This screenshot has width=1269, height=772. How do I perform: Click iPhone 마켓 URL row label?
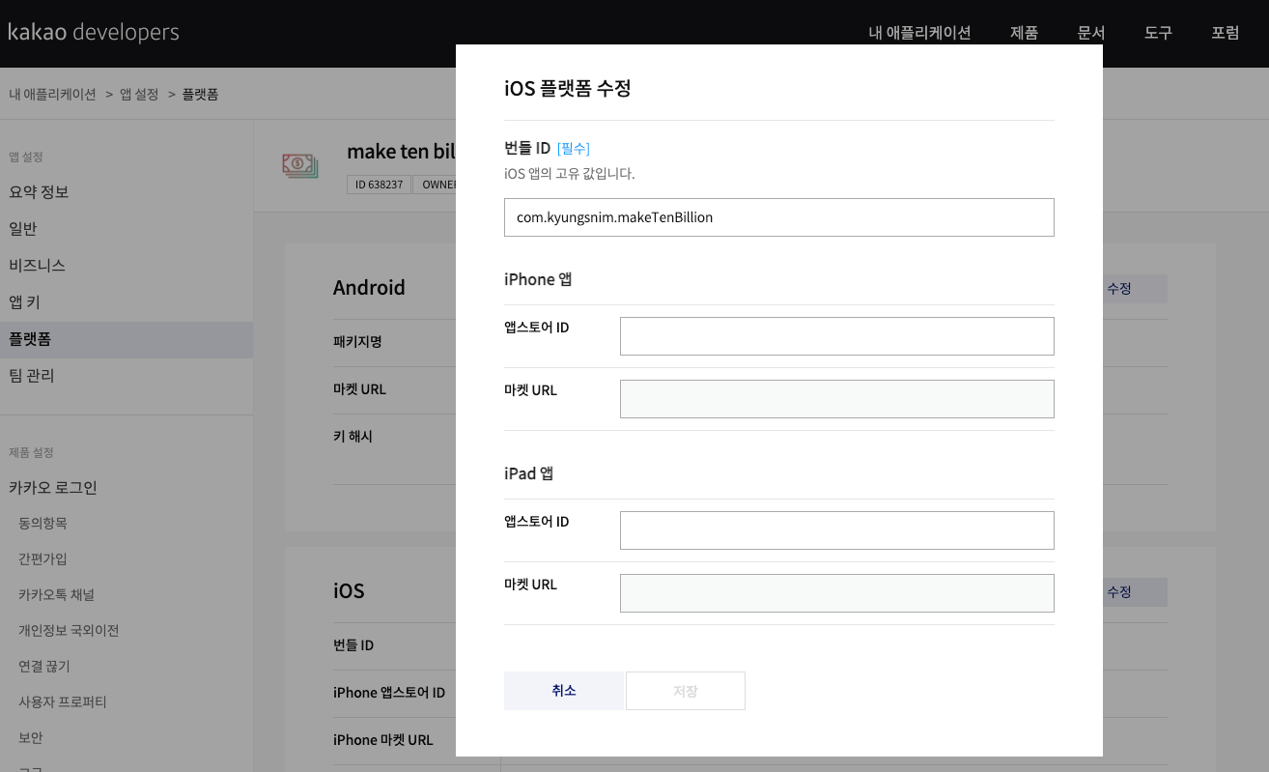[383, 740]
